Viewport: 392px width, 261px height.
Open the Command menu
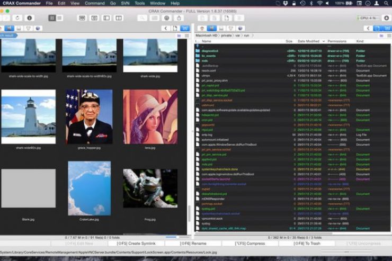coord(95,3)
